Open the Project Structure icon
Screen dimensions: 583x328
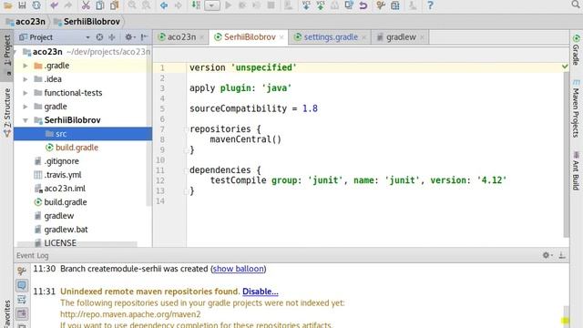pyautogui.click(x=394, y=5)
